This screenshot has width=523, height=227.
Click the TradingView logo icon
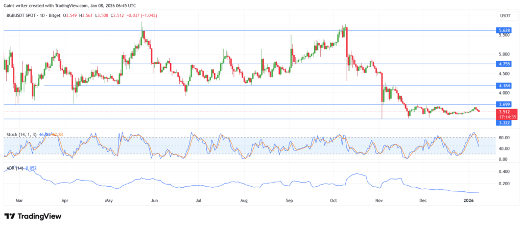(x=9, y=216)
